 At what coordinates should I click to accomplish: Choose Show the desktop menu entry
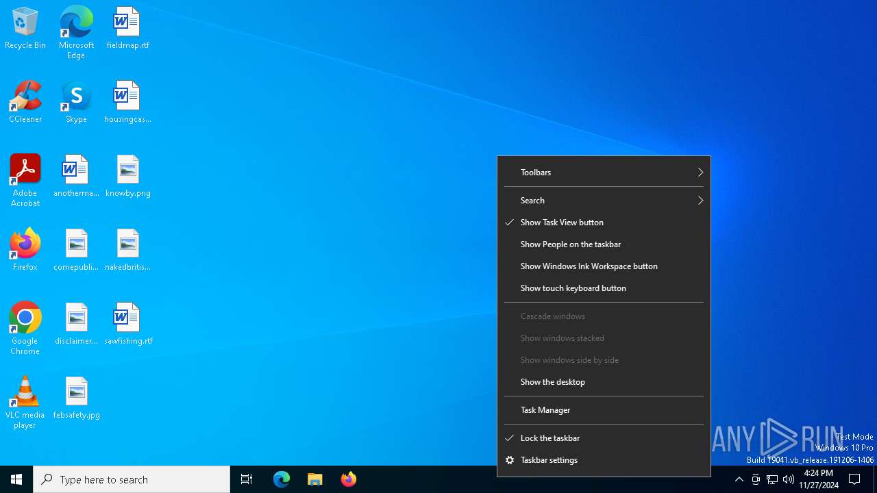[552, 382]
